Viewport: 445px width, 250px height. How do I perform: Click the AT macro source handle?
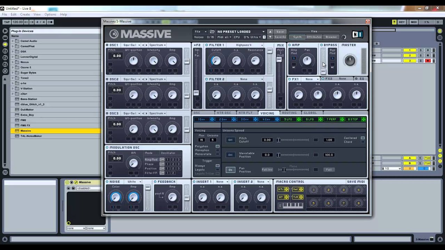pyautogui.click(x=286, y=197)
